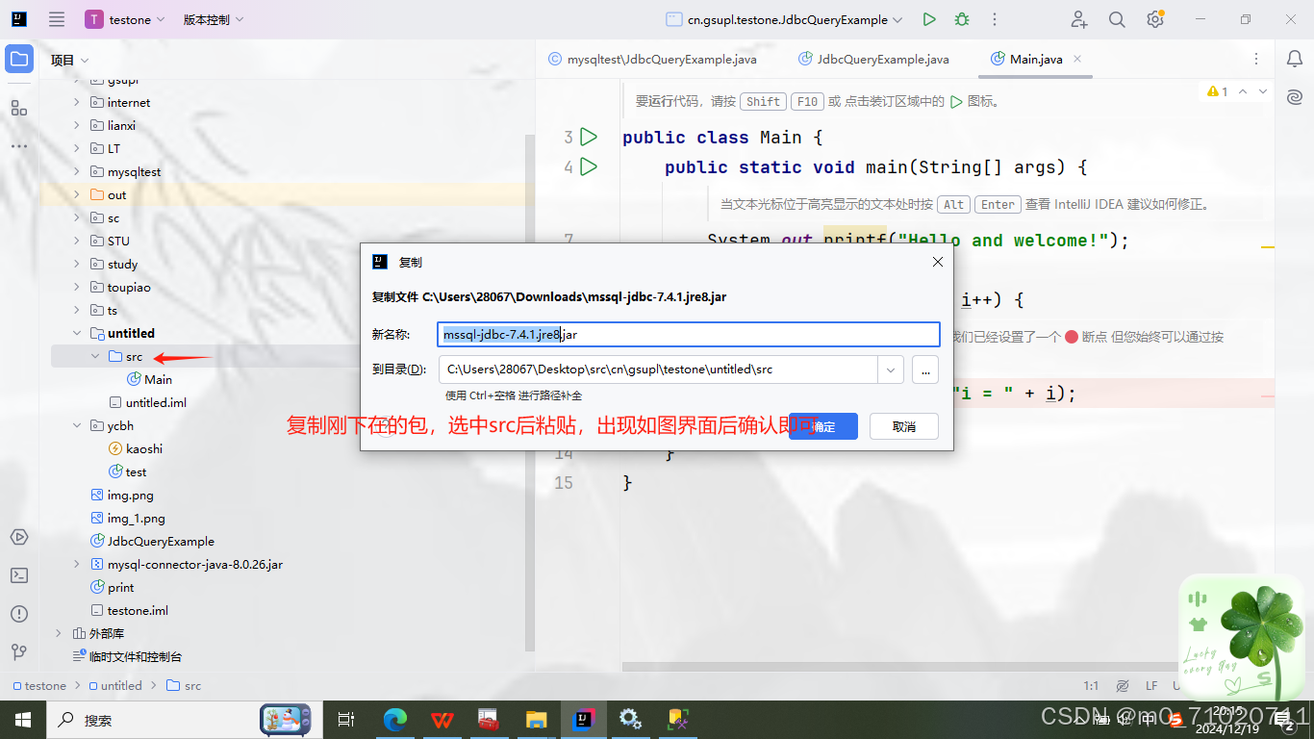Toggle reader mode crossed-eye status icon

[x=1122, y=686]
